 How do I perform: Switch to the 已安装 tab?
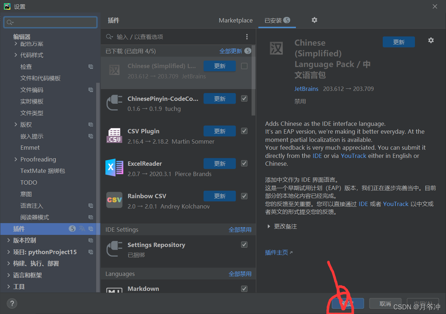277,20
